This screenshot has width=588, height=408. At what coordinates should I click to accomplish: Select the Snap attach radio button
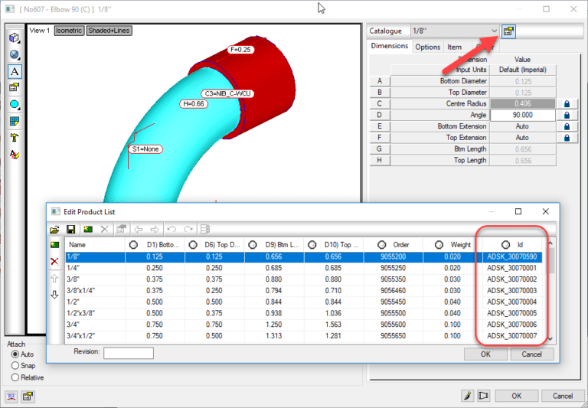click(x=15, y=365)
